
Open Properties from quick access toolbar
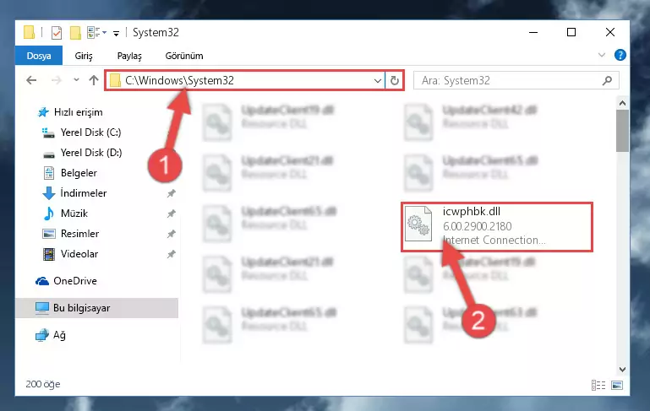[57, 33]
